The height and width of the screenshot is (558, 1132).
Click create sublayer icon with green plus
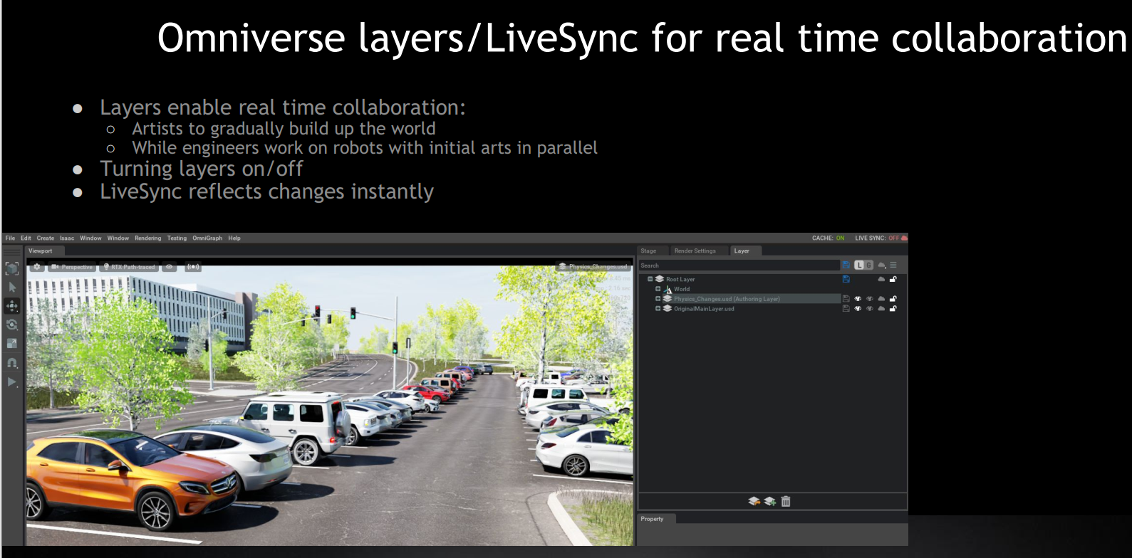point(770,501)
